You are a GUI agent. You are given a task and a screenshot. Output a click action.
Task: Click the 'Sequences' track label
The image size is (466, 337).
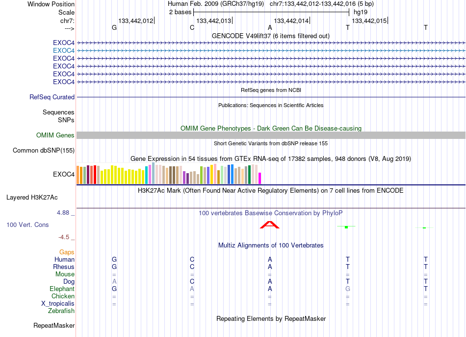(58, 112)
